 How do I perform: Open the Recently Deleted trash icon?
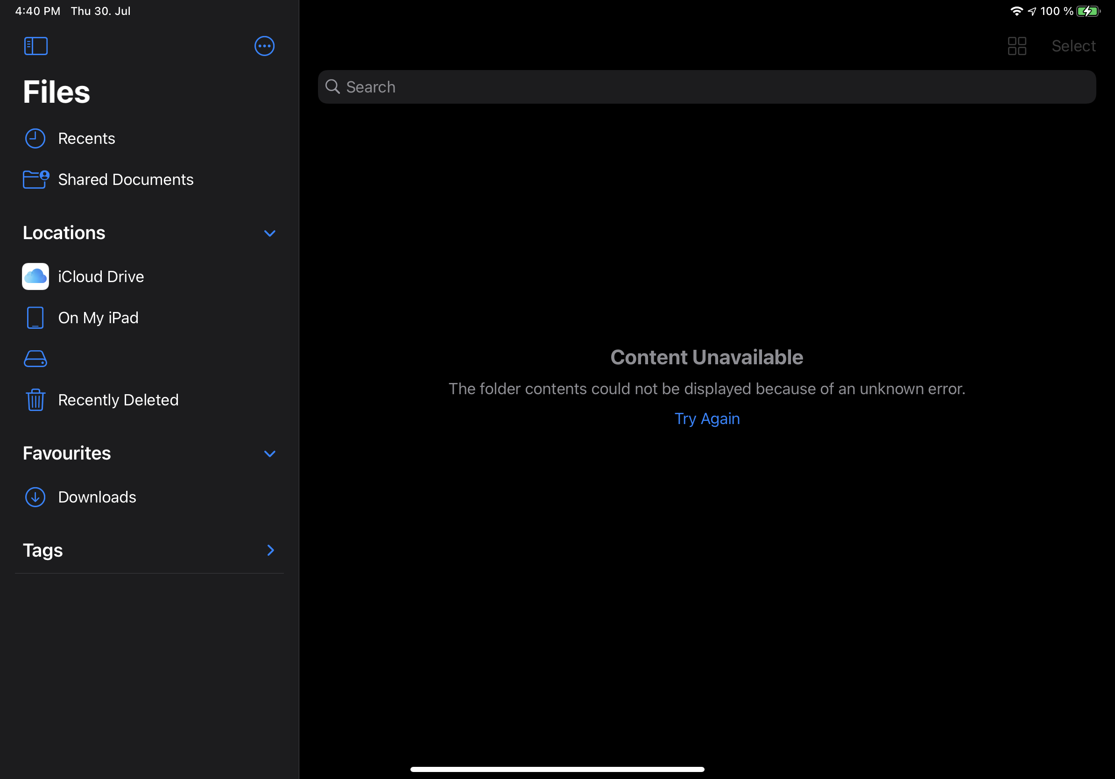pos(35,400)
